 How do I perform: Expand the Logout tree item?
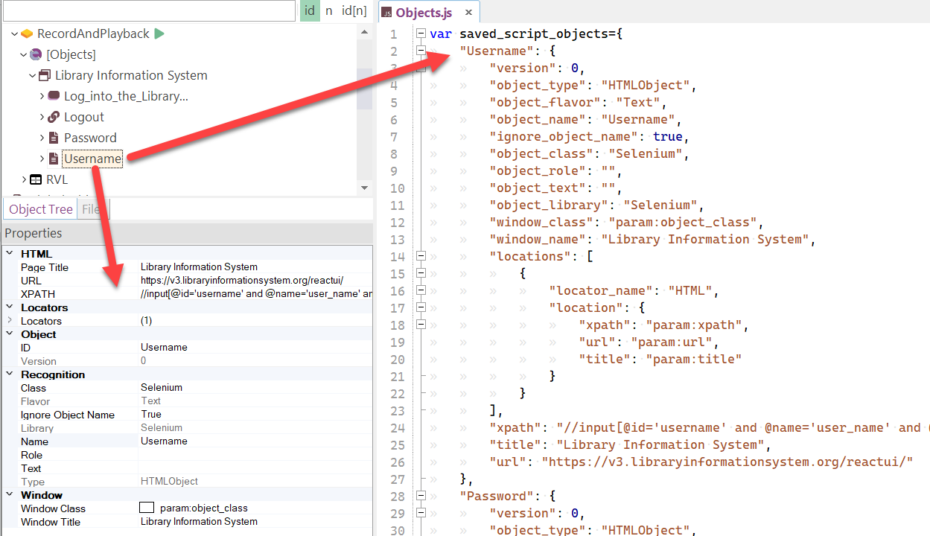tap(42, 117)
